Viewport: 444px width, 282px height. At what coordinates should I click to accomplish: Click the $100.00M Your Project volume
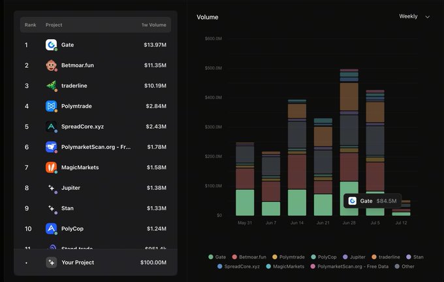coord(153,262)
